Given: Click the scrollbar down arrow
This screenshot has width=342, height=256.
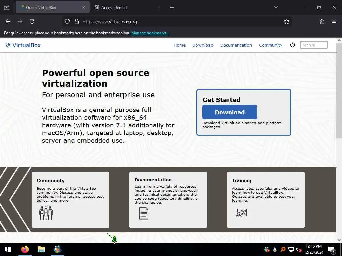Looking at the screenshot, I should [x=339, y=240].
